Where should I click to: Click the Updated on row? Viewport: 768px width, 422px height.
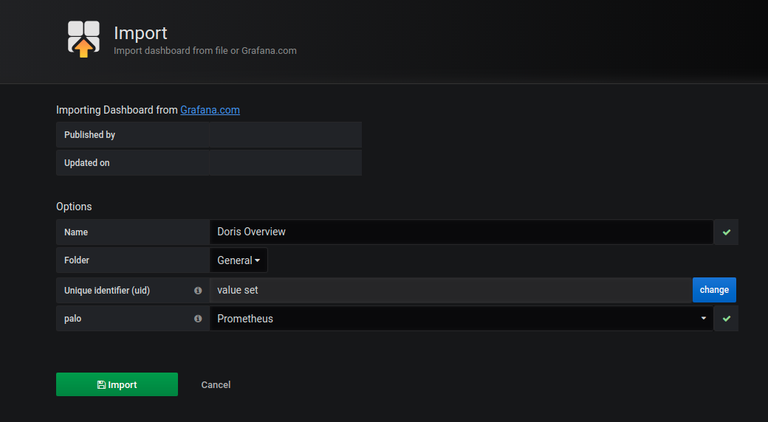tap(208, 163)
